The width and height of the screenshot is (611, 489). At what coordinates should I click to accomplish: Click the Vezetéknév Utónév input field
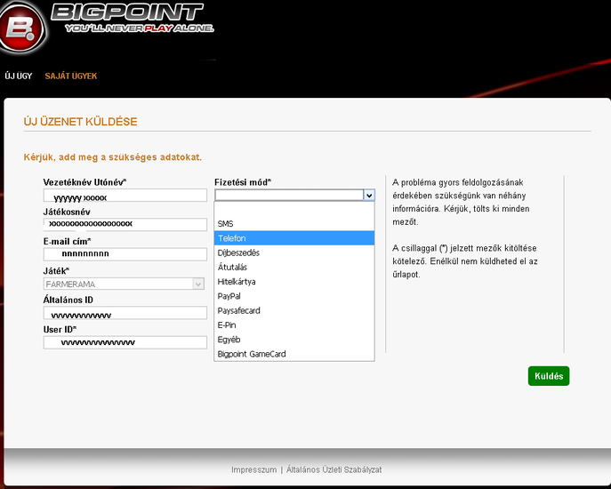(125, 196)
